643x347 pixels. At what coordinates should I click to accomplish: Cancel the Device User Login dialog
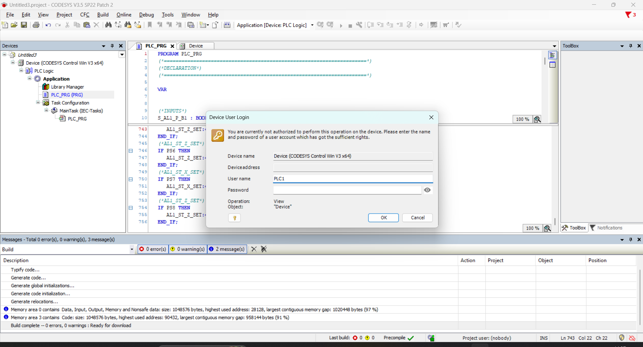417,218
